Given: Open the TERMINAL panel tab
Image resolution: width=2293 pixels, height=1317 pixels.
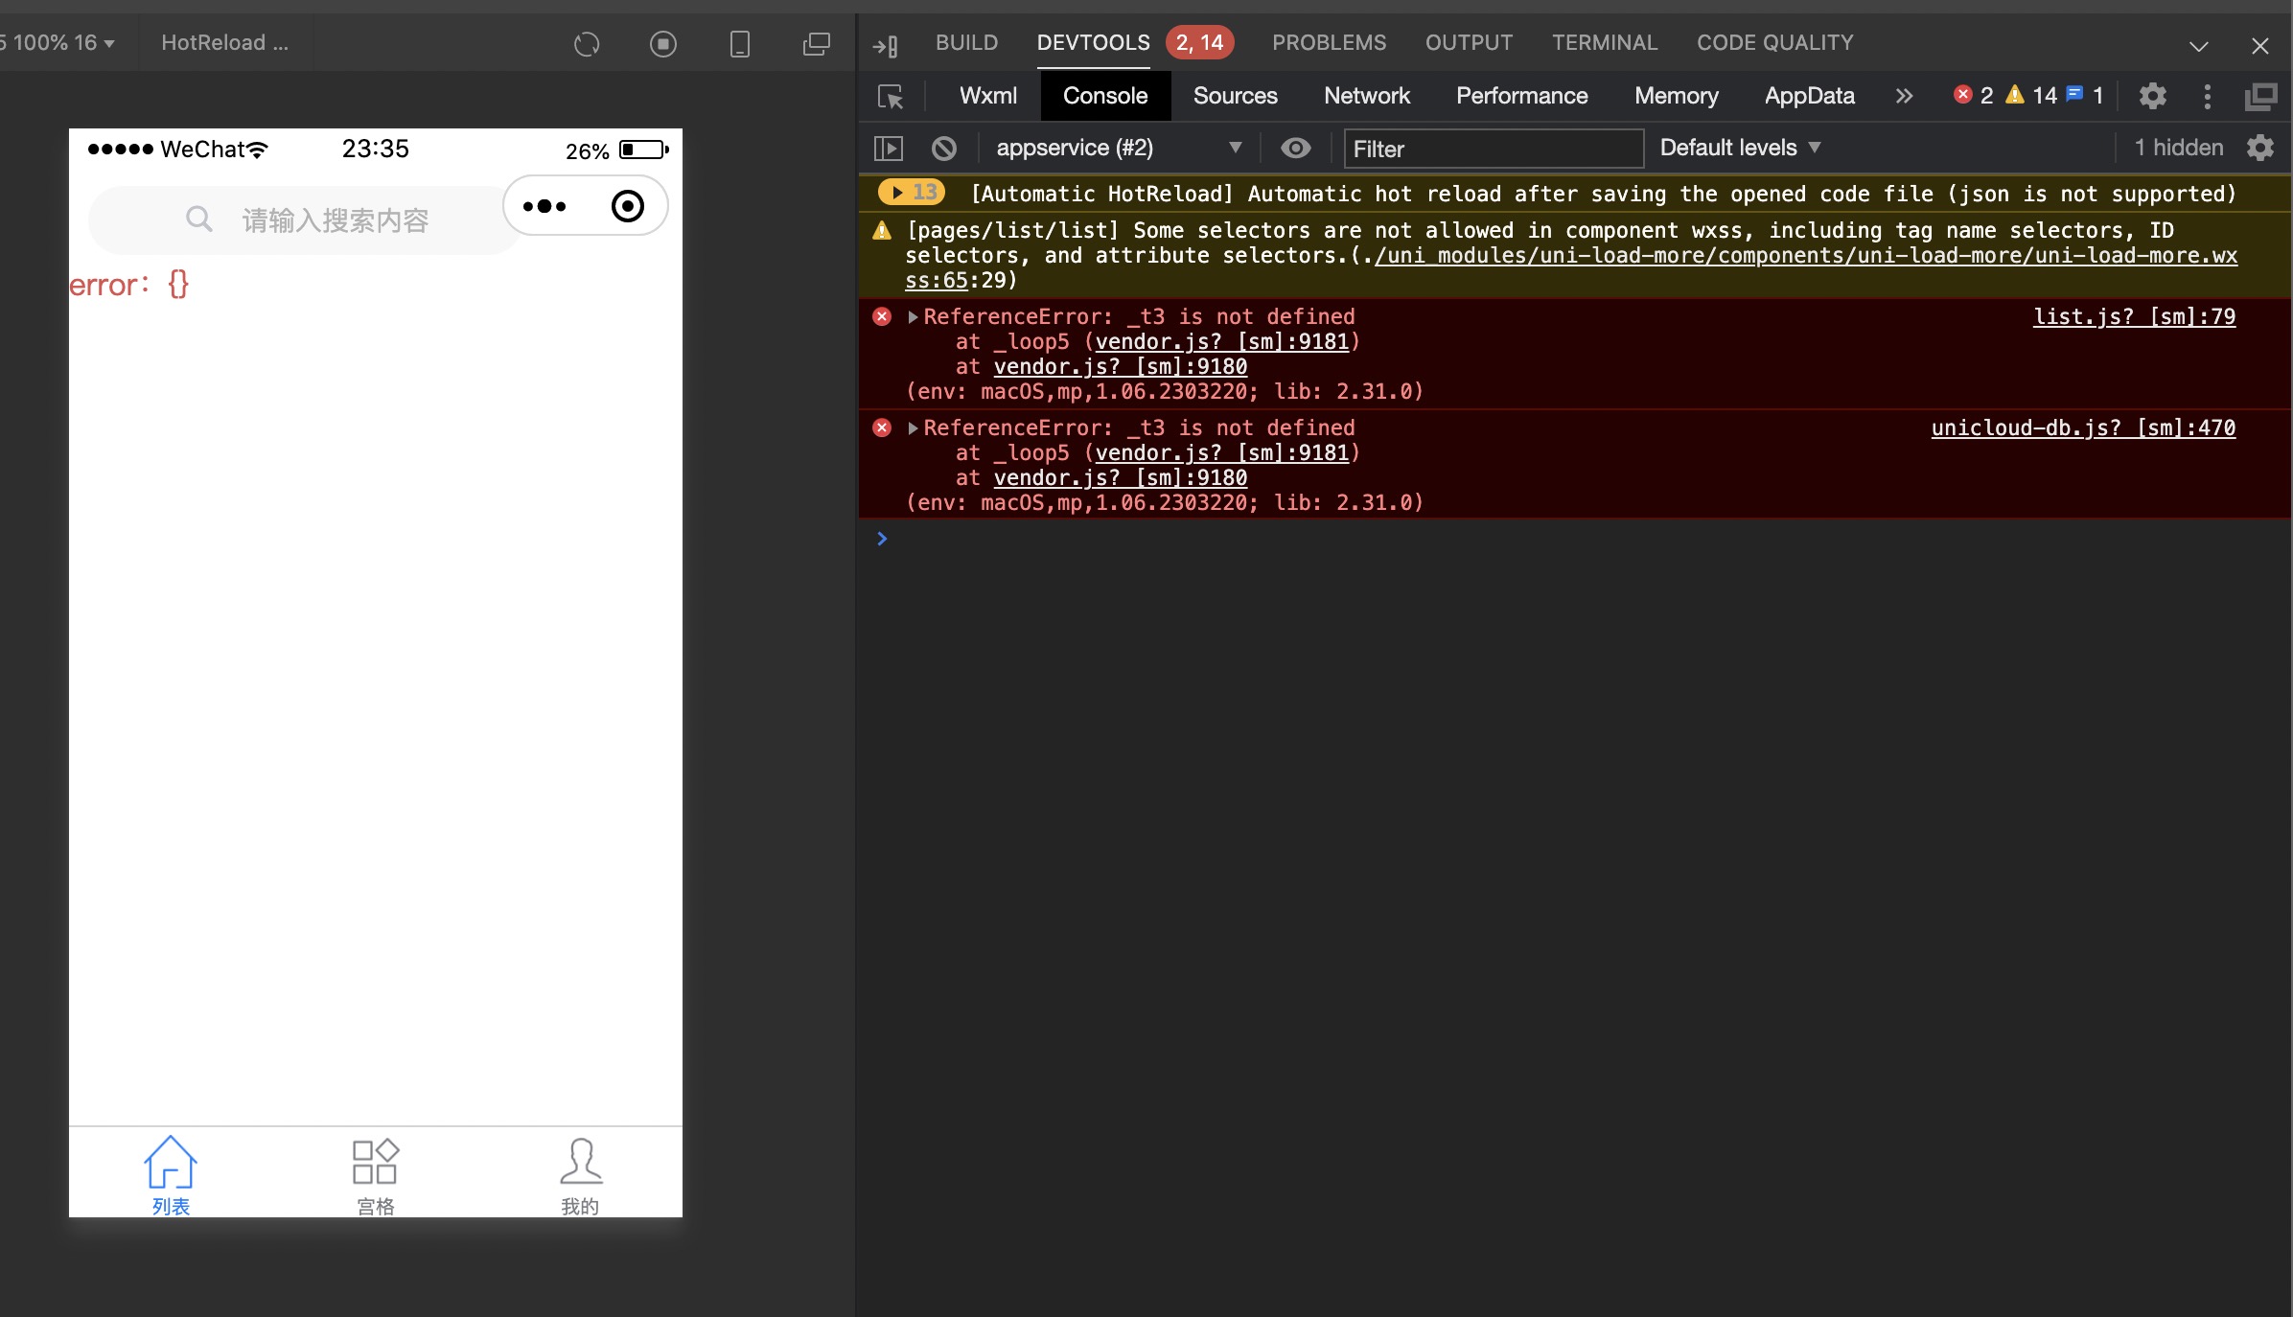Looking at the screenshot, I should (x=1604, y=43).
